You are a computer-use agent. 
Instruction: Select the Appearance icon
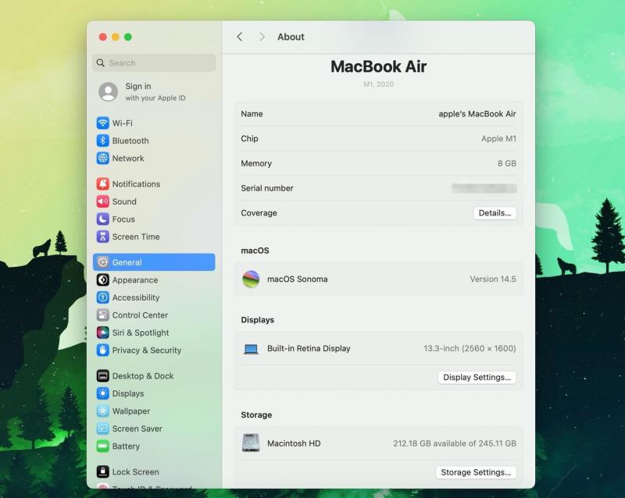click(x=103, y=279)
